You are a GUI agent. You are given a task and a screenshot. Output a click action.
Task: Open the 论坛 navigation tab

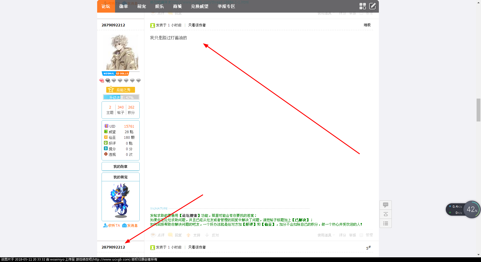tap(106, 6)
